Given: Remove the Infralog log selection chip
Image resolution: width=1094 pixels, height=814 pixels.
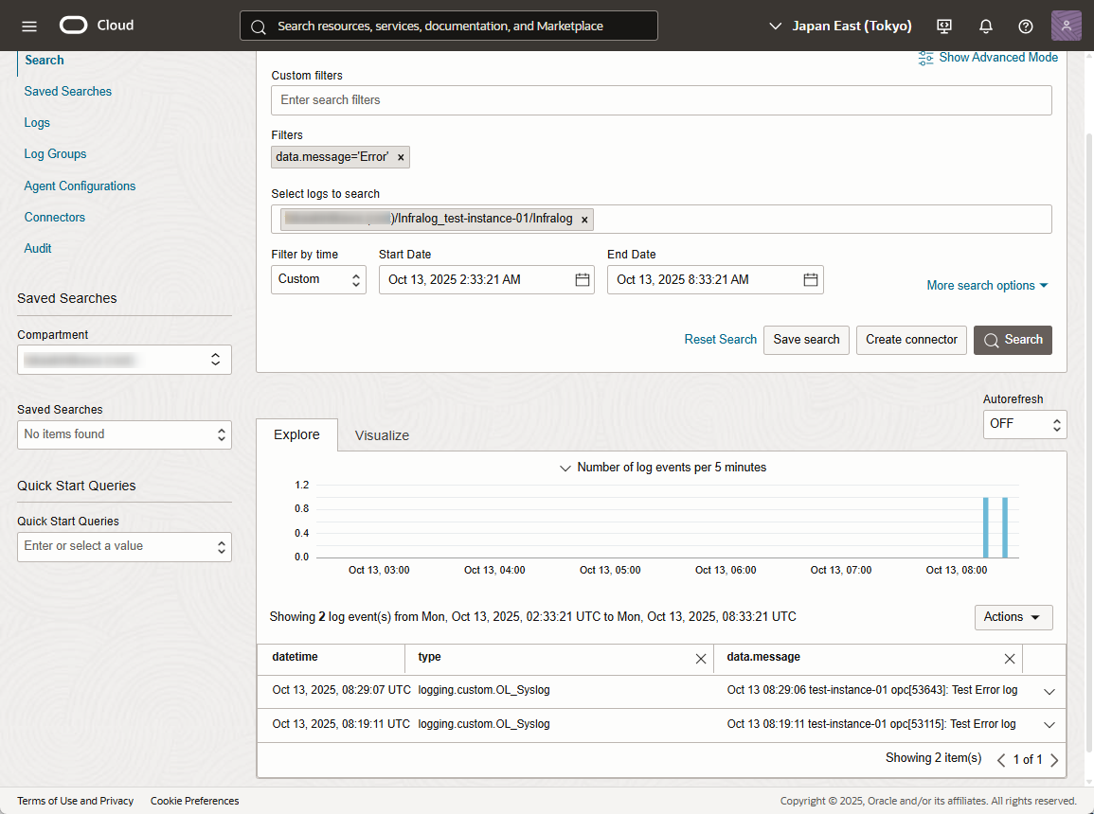Looking at the screenshot, I should coord(584,220).
